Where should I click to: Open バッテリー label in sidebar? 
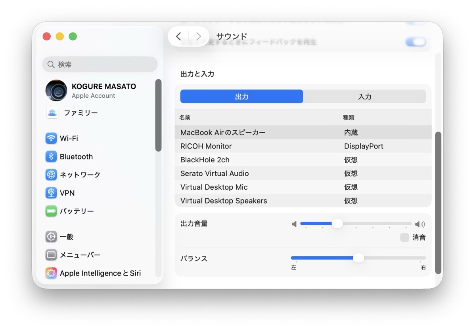pos(77,211)
